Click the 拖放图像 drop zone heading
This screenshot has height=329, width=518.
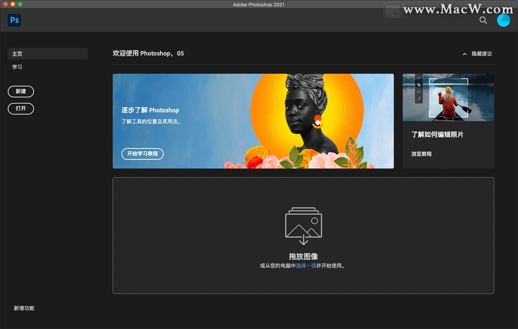point(303,256)
